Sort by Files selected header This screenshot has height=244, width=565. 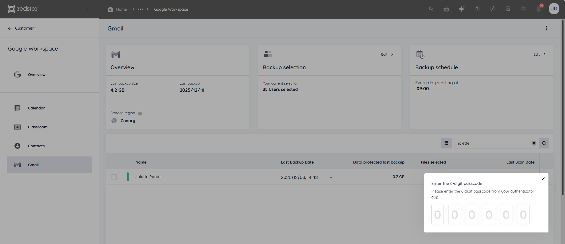(x=433, y=162)
